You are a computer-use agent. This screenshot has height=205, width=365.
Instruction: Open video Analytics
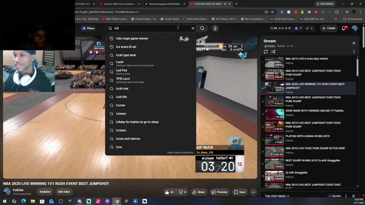point(45,192)
